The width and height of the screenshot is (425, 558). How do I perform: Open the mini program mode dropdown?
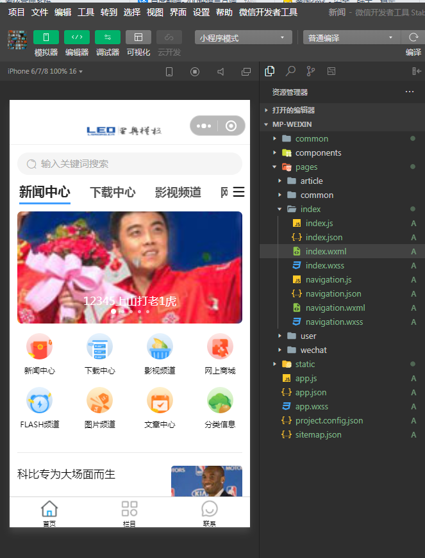[243, 38]
